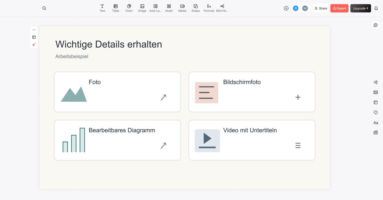Open the color palette theme icon
Image resolution: width=383 pixels, height=200 pixels.
tap(376, 113)
